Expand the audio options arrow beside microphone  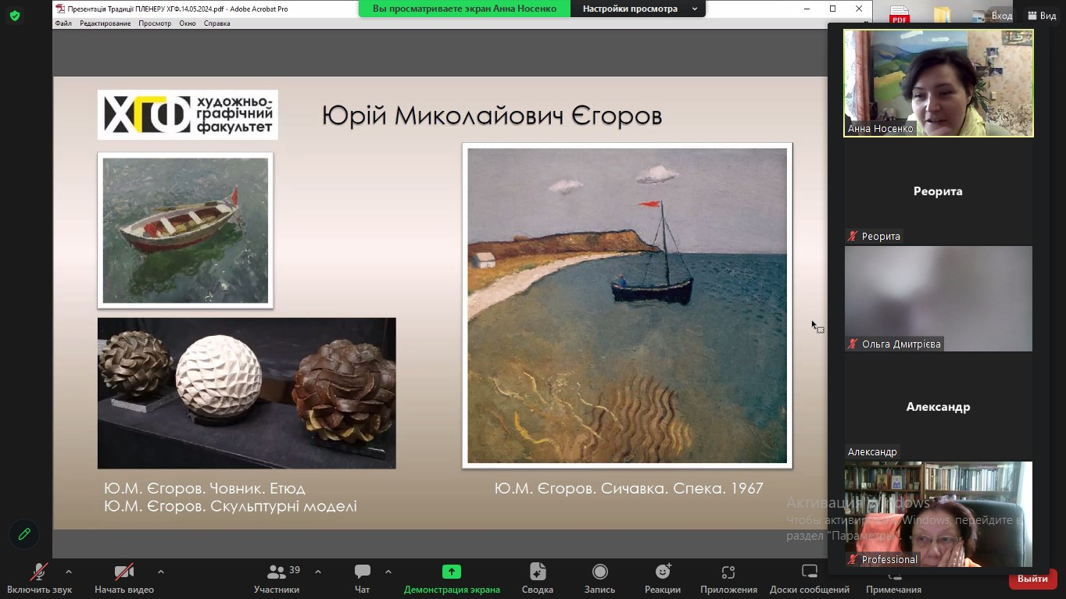click(x=69, y=572)
